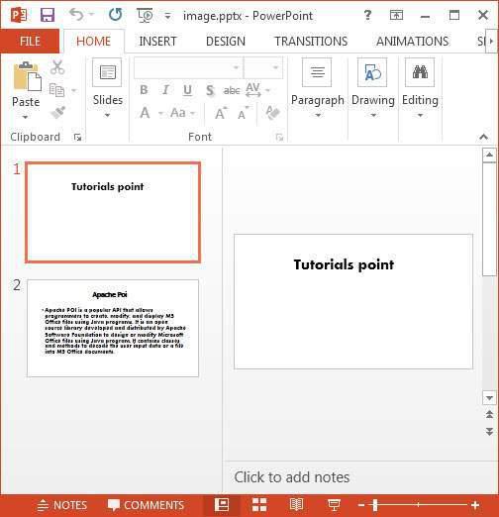Switch to the ANIMATIONS tab

coord(412,42)
